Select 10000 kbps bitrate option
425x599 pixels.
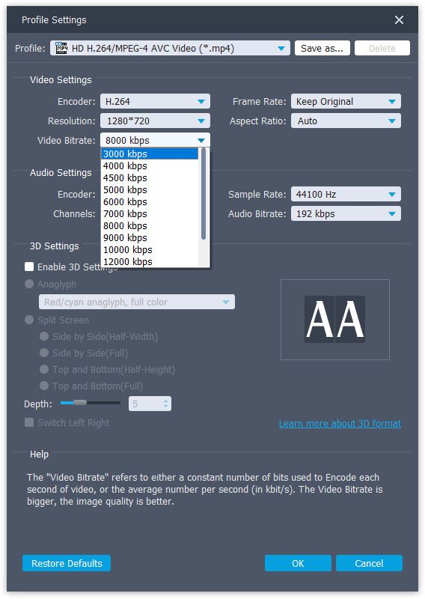[150, 250]
